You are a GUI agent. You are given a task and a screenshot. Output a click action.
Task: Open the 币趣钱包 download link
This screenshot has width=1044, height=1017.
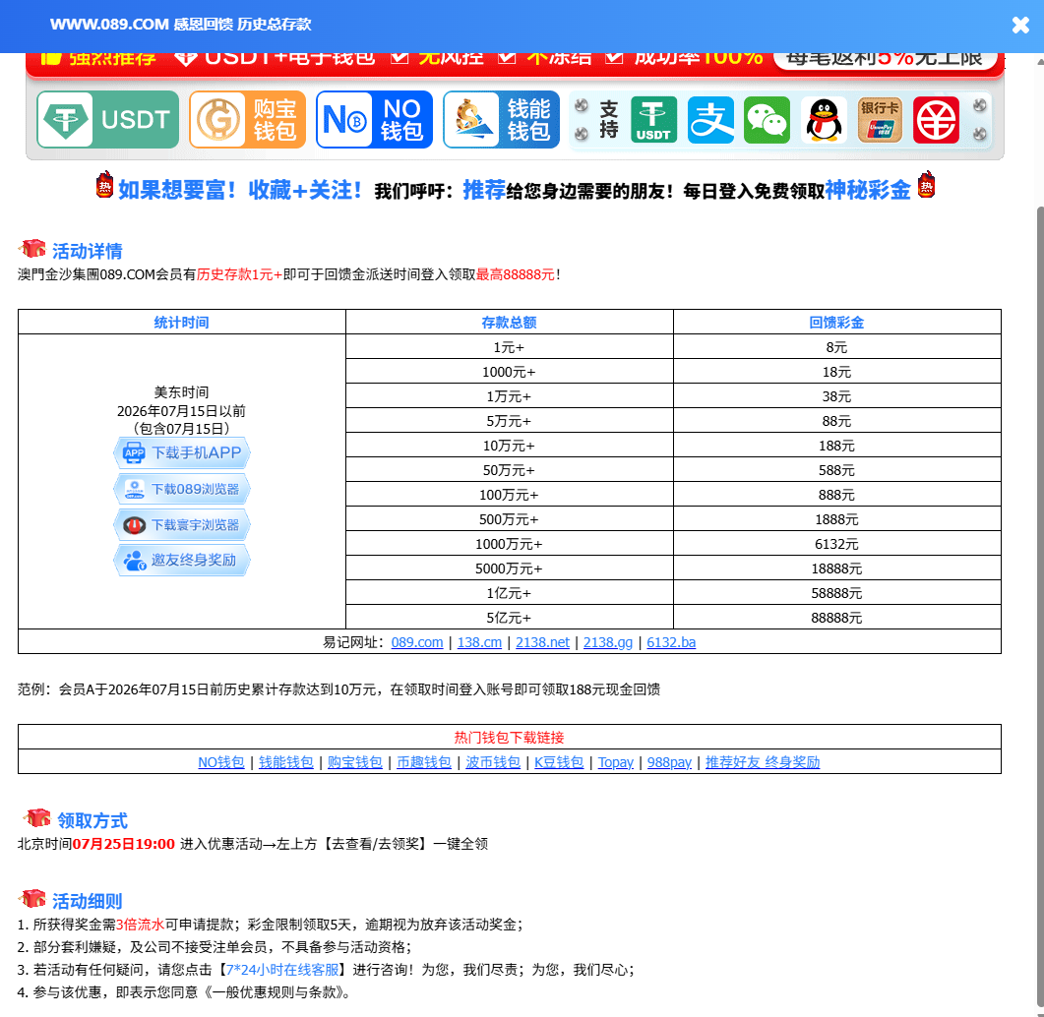pos(424,762)
